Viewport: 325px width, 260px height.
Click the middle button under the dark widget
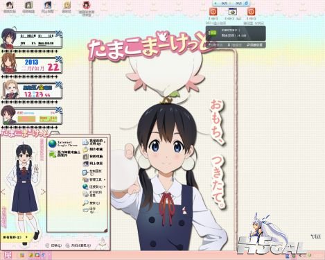[234, 45]
